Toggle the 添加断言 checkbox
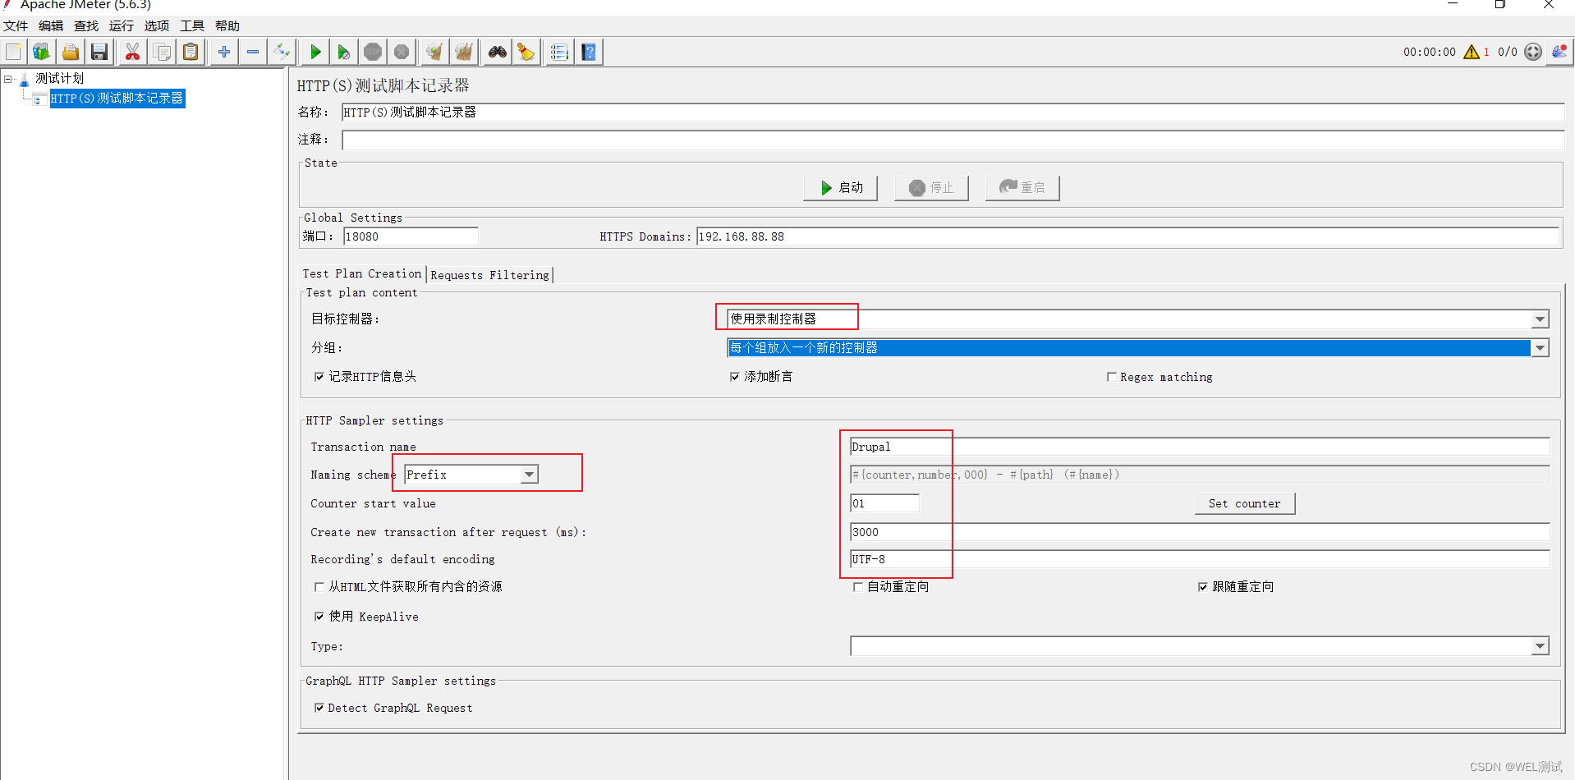Image resolution: width=1575 pixels, height=780 pixels. point(735,377)
